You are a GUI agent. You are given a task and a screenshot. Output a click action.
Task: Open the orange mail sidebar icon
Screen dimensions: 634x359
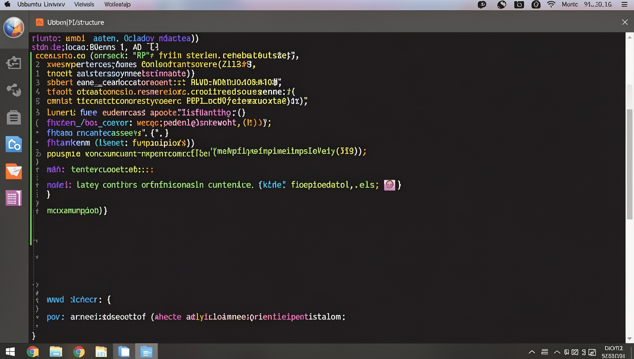click(x=13, y=172)
